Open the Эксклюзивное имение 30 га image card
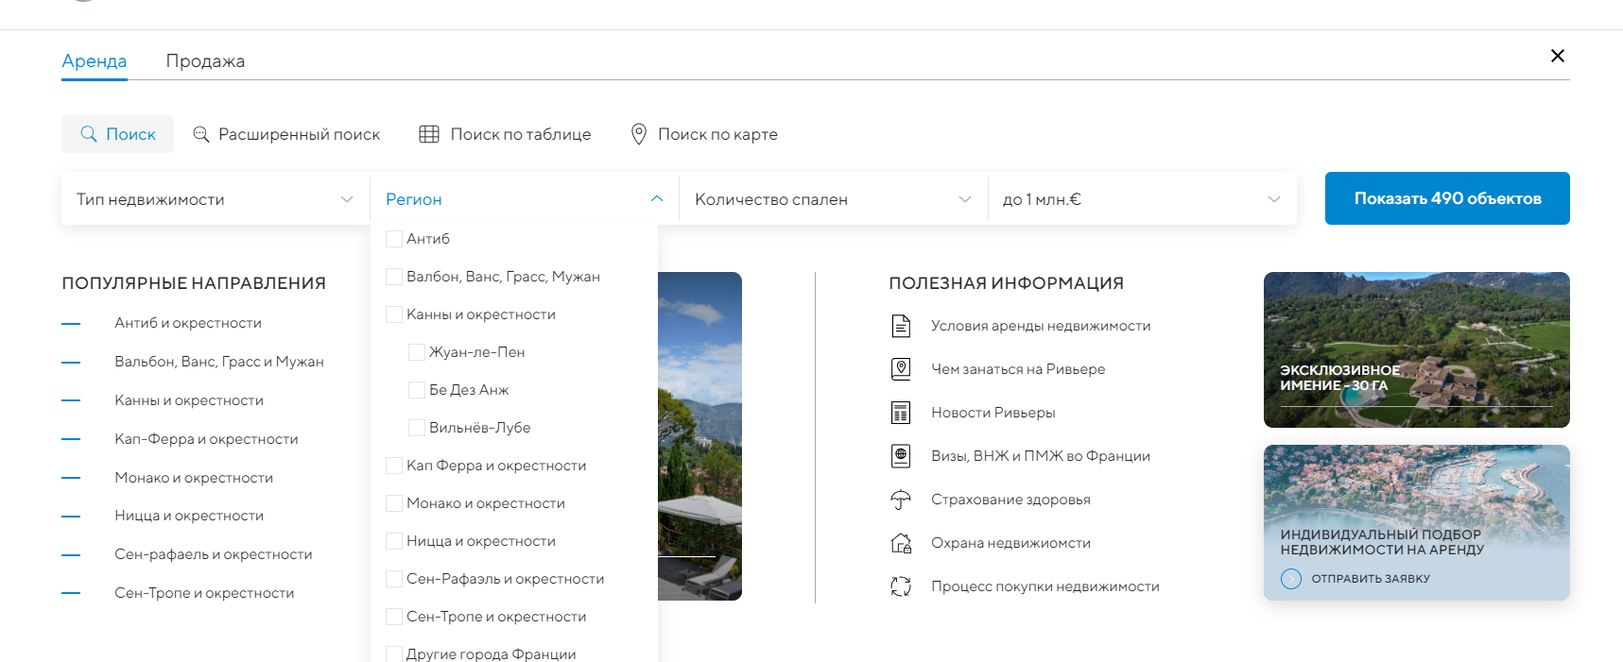This screenshot has height=662, width=1623. (1416, 349)
